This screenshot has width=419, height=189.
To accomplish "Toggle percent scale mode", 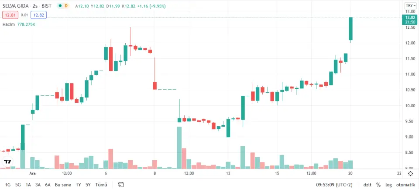I will (x=378, y=185).
